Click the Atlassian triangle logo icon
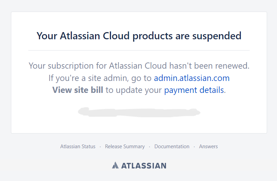Image resolution: width=277 pixels, height=181 pixels. (115, 165)
